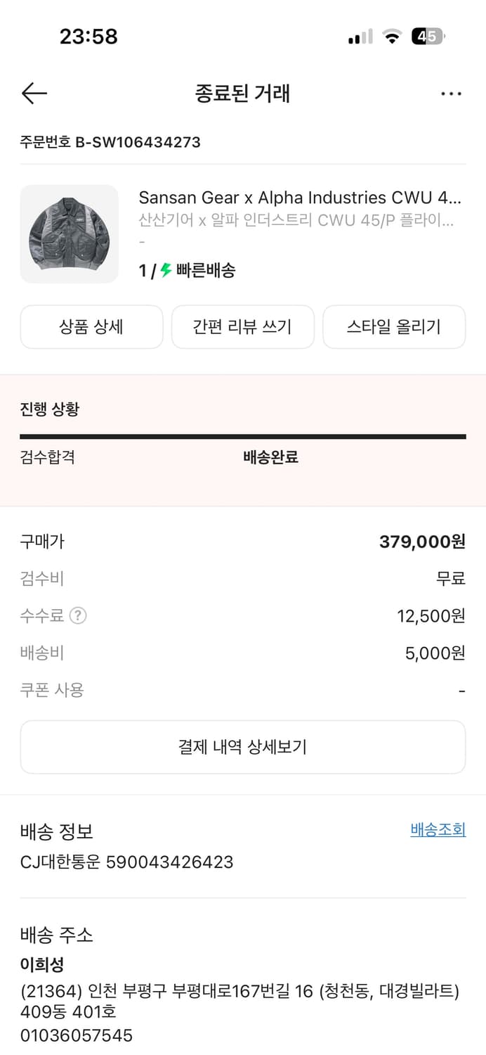
Task: Tap the 상품 상세 button
Action: [91, 327]
